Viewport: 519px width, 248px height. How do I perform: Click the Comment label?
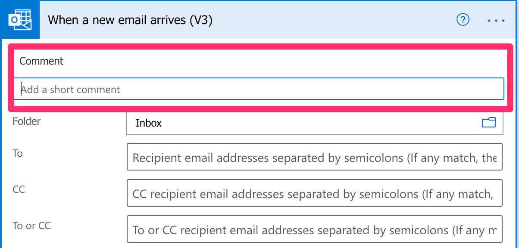41,61
